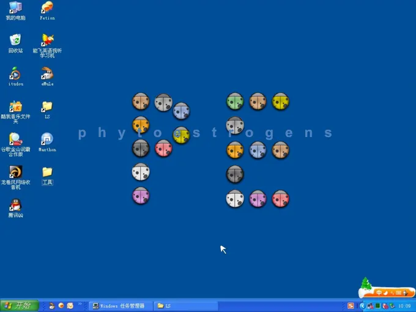Switch to Windows 任务管理器 taskbar button
This screenshot has width=416, height=312.
point(119,305)
